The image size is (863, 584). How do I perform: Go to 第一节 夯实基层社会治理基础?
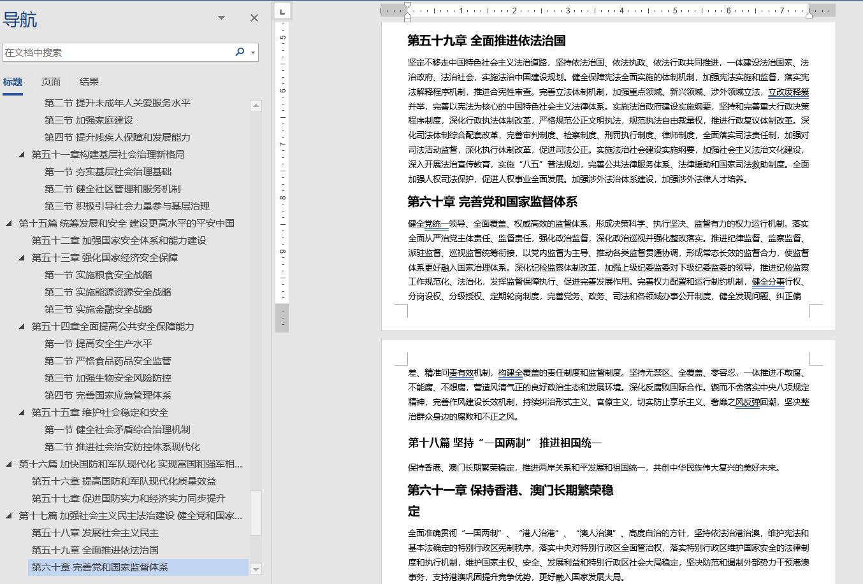(x=108, y=171)
